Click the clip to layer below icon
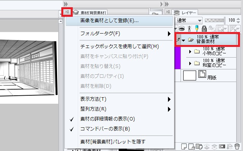 181,29
